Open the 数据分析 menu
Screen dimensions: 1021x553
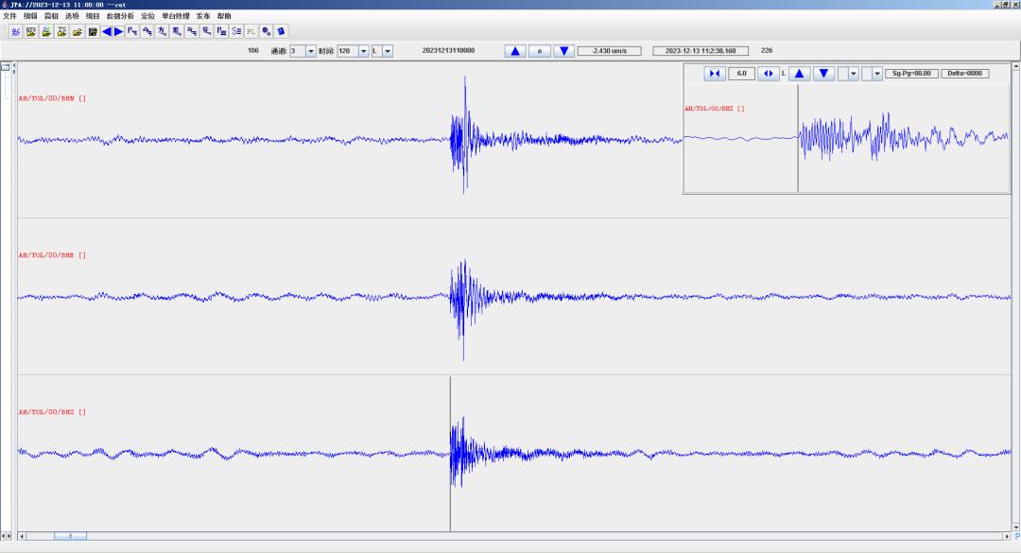click(x=120, y=16)
